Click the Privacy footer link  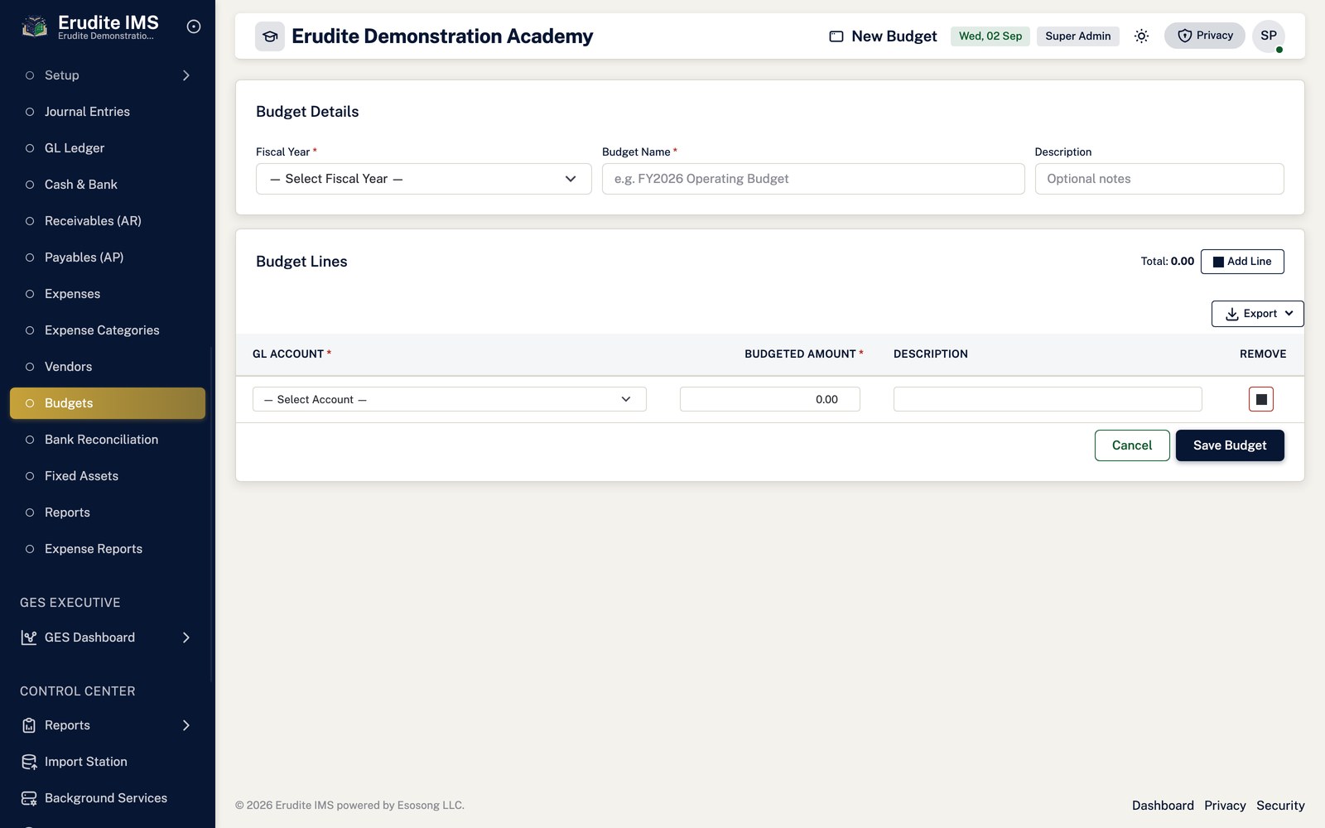point(1225,806)
